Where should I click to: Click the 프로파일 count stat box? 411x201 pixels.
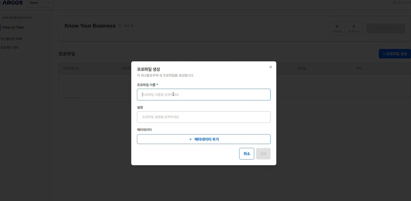pyautogui.click(x=337, y=28)
